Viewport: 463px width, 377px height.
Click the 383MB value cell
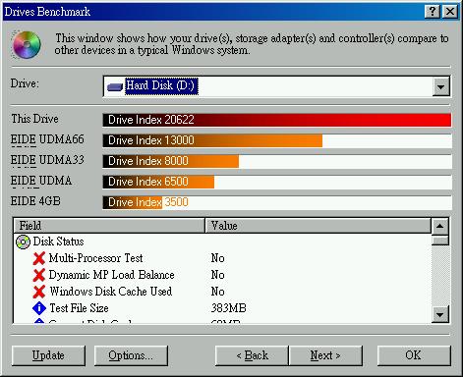[228, 308]
